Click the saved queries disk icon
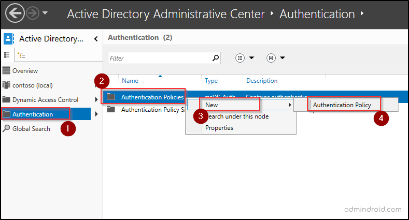This screenshot has width=409, height=220. (x=271, y=58)
